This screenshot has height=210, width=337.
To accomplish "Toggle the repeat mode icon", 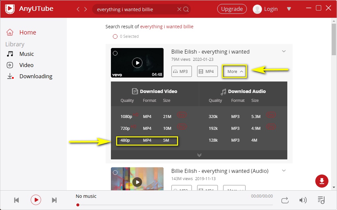I will click(285, 200).
